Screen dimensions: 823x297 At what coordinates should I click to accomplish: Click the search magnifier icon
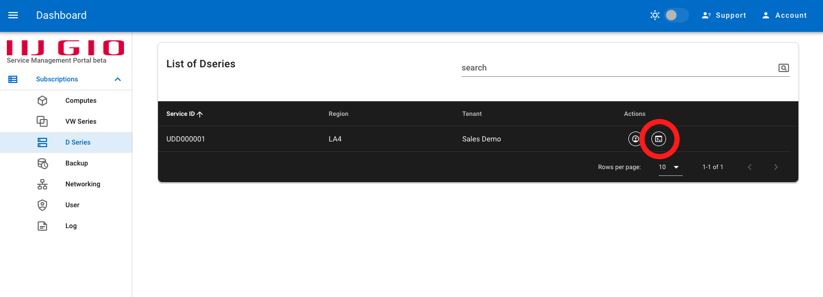click(784, 68)
